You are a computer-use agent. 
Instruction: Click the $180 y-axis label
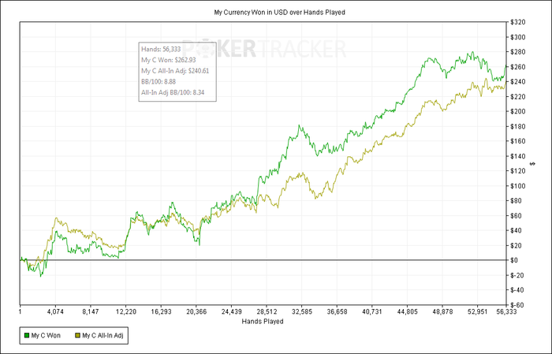pyautogui.click(x=518, y=126)
